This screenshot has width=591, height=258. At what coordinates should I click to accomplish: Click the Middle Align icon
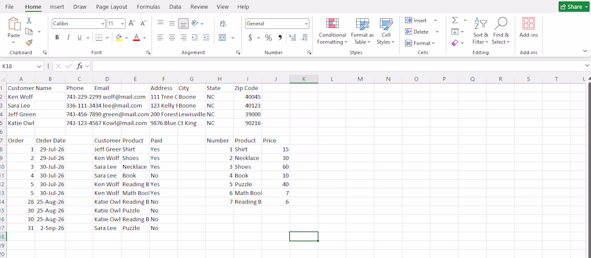172,24
